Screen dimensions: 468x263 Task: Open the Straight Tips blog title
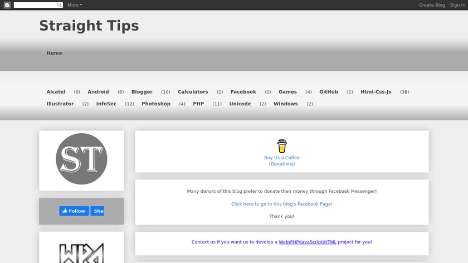pos(89,26)
